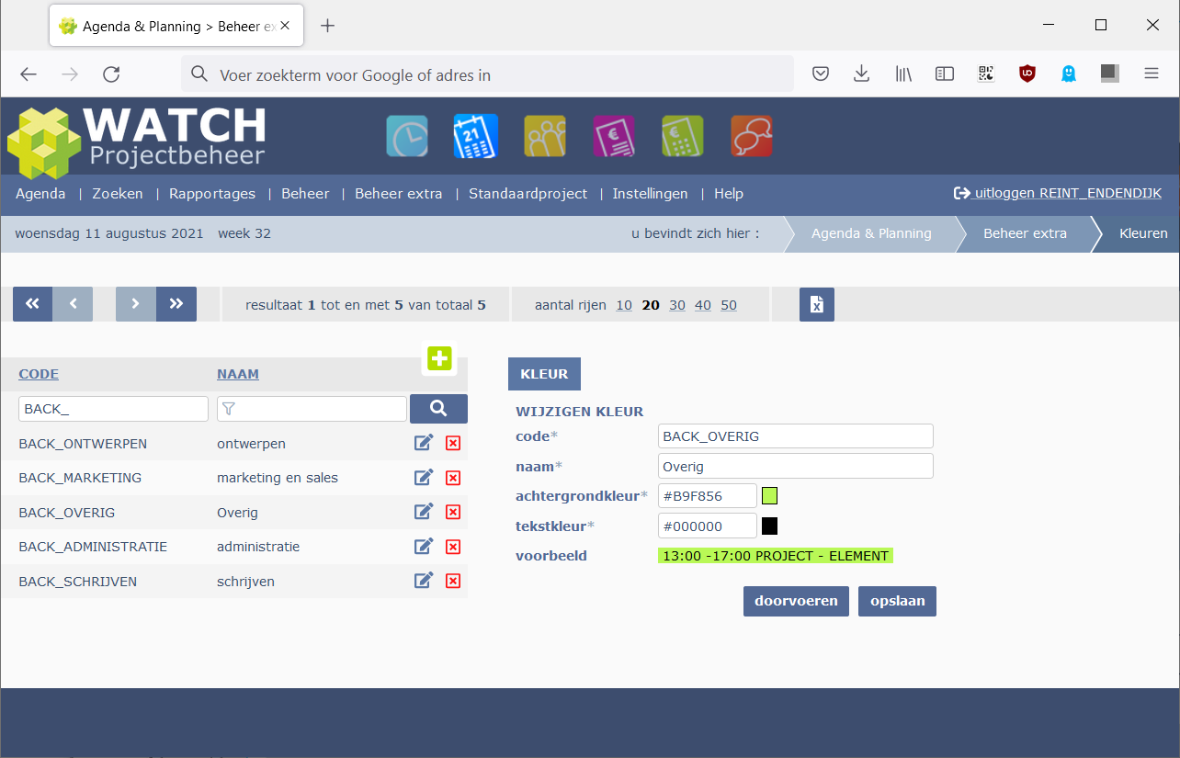Open the Beheer menu
The height and width of the screenshot is (758, 1180).
(305, 194)
